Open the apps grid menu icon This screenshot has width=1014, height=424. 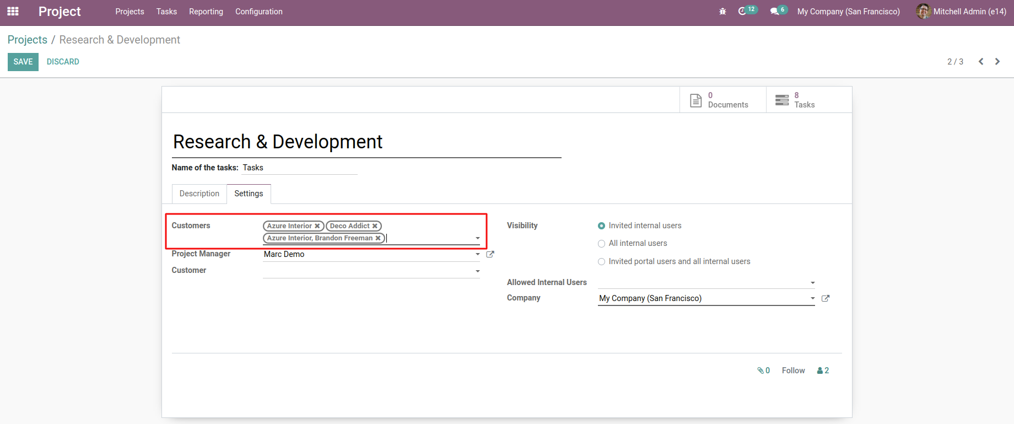[13, 12]
